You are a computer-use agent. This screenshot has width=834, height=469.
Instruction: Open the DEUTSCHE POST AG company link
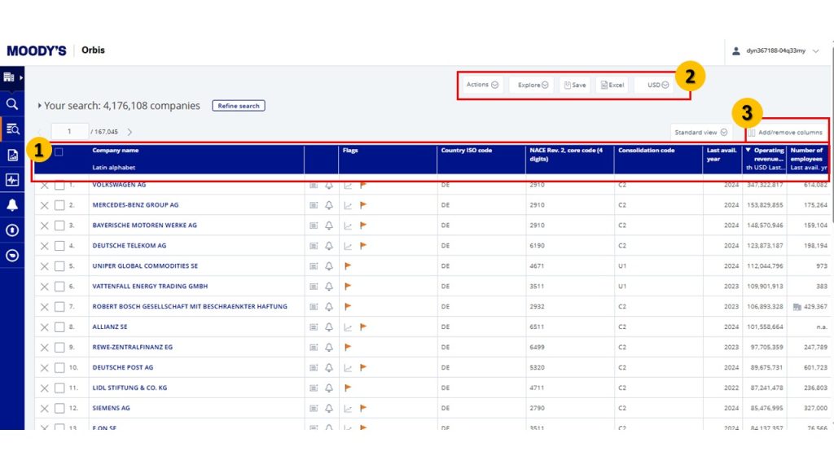[x=123, y=367]
